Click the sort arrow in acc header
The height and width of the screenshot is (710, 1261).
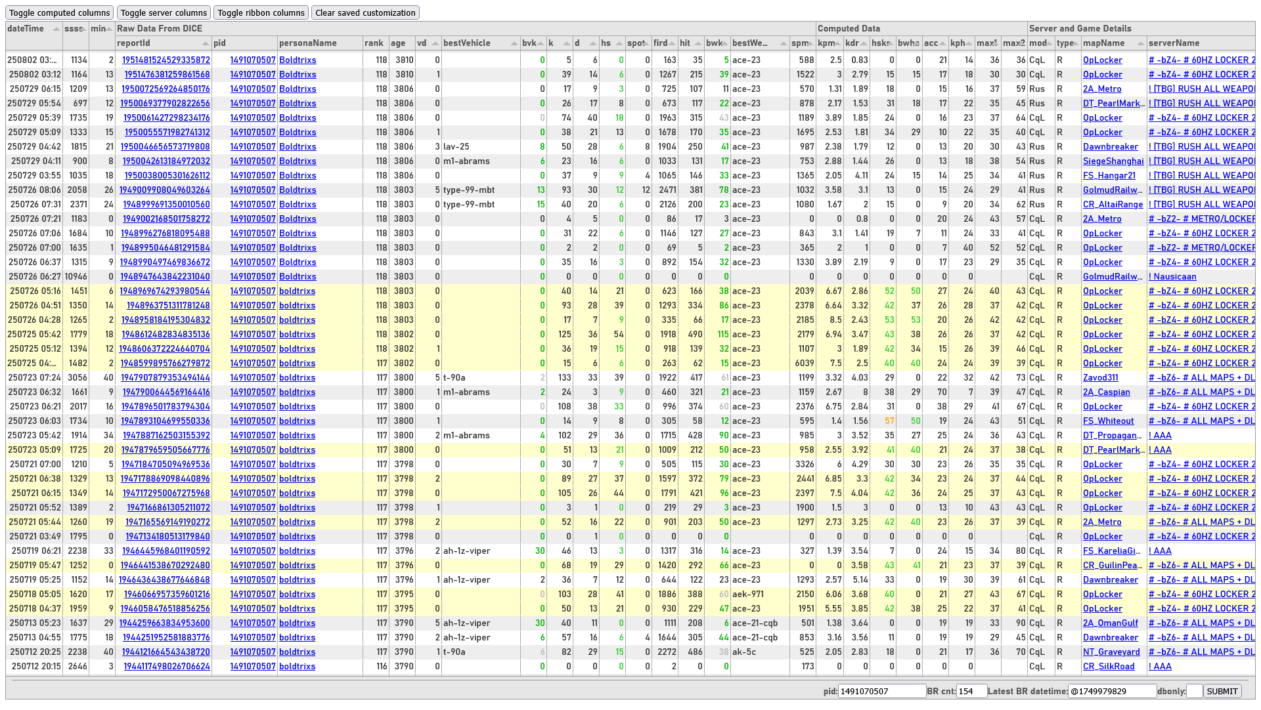(943, 43)
